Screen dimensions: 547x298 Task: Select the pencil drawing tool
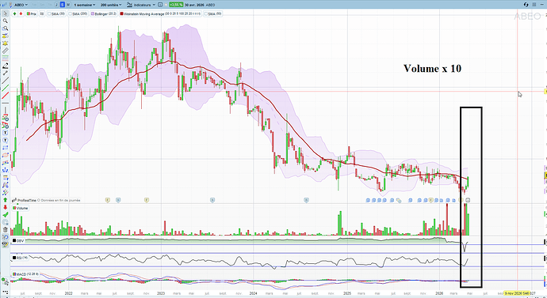6,66
